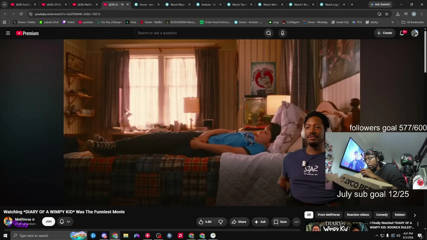This screenshot has height=240, width=427.
Task: Mute the tab via its speaker icon
Action: click(122, 5)
